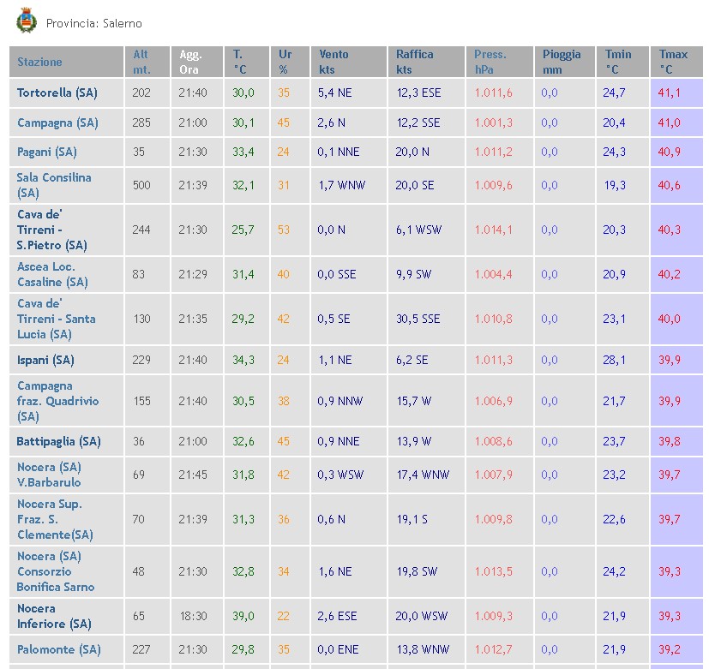Select Battipaglia's Tmax value 39,8

pos(670,441)
